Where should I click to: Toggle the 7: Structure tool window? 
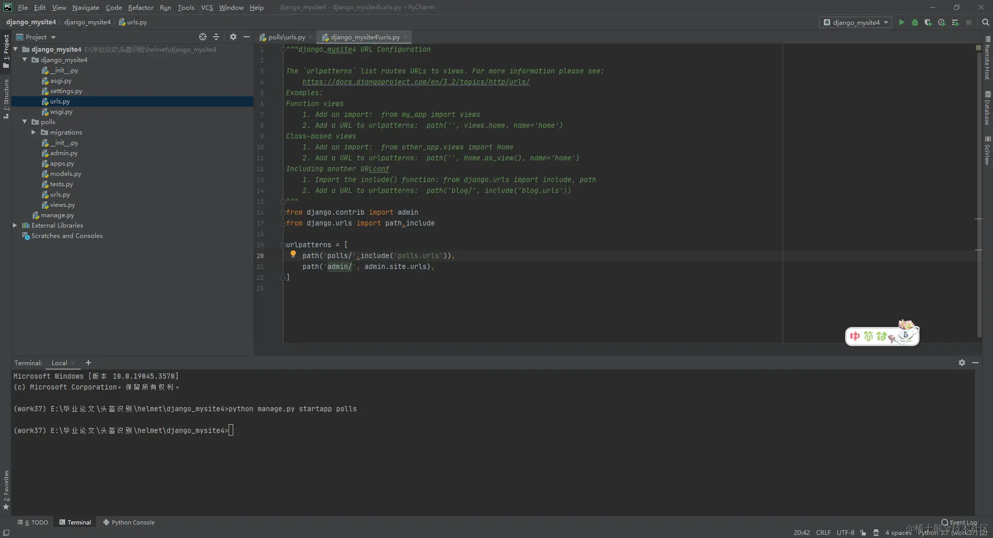6,99
